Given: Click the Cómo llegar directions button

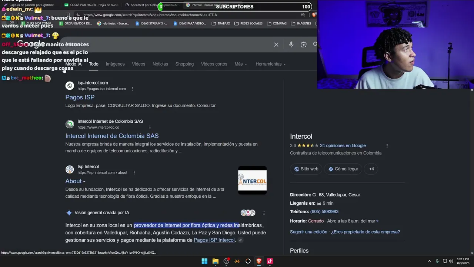Looking at the screenshot, I should (x=343, y=169).
